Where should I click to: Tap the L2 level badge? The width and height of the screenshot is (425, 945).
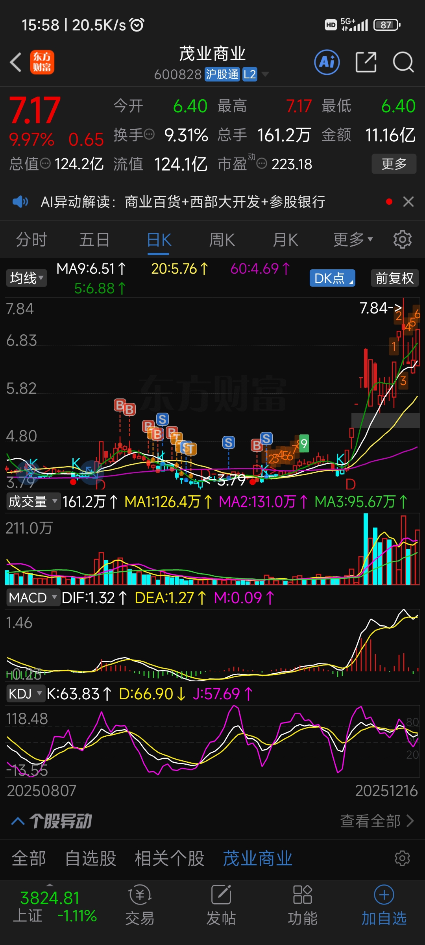coord(250,74)
